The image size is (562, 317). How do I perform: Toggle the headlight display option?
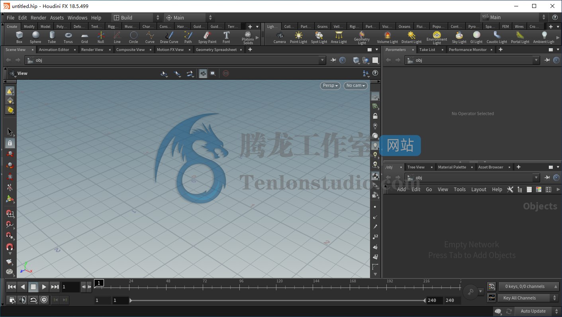pyautogui.click(x=375, y=145)
